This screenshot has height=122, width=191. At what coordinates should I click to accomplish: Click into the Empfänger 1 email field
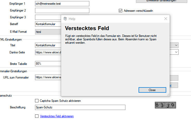62,4
